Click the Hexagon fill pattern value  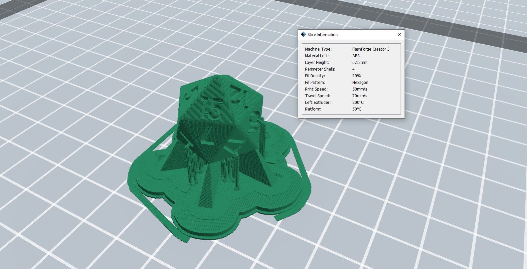coord(360,83)
